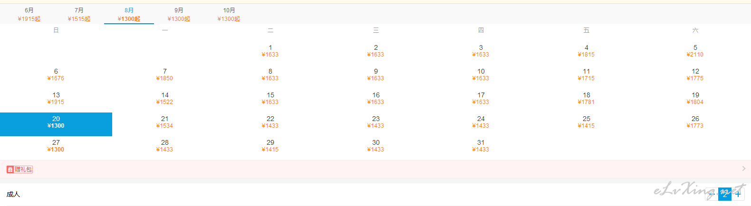
Task: Pick date 25 priced ¥1415
Action: pos(586,122)
